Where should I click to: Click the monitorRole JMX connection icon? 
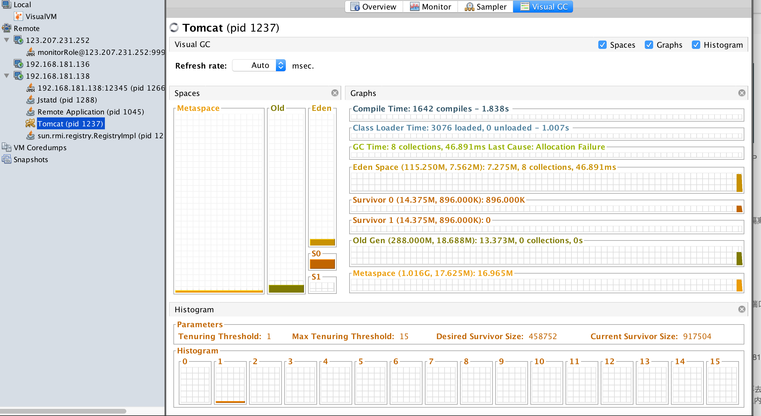coord(30,52)
